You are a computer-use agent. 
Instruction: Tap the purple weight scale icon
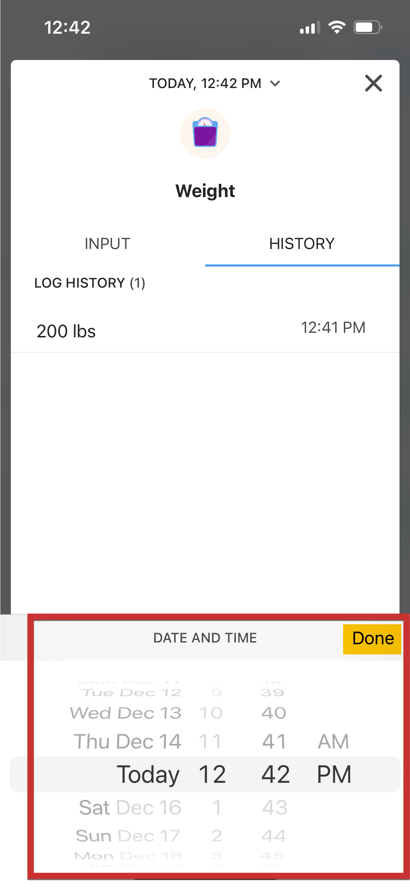[205, 133]
